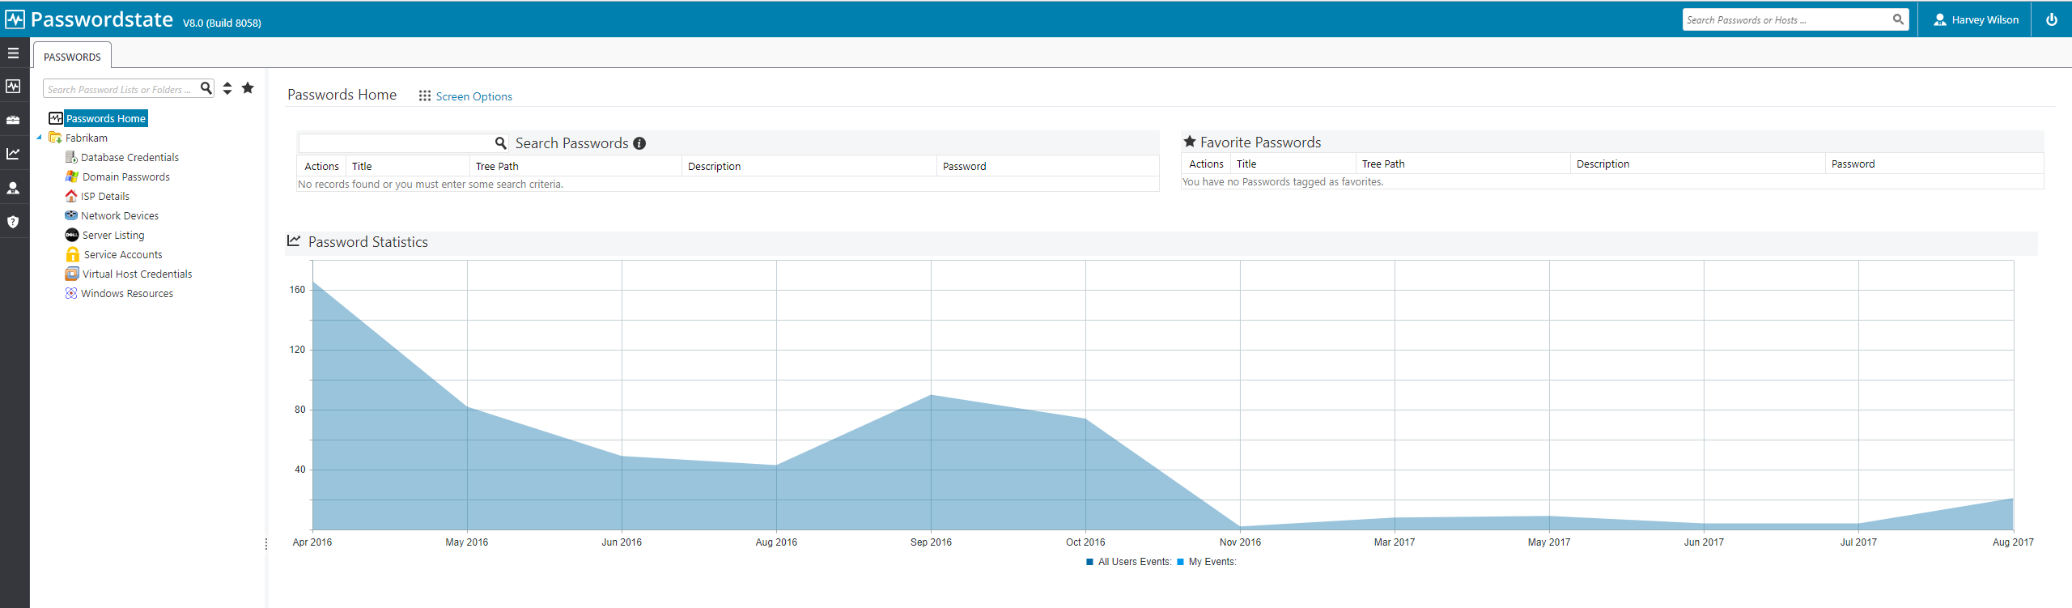Open Screen Options link
Screen dimensions: 2072x608
(x=473, y=96)
